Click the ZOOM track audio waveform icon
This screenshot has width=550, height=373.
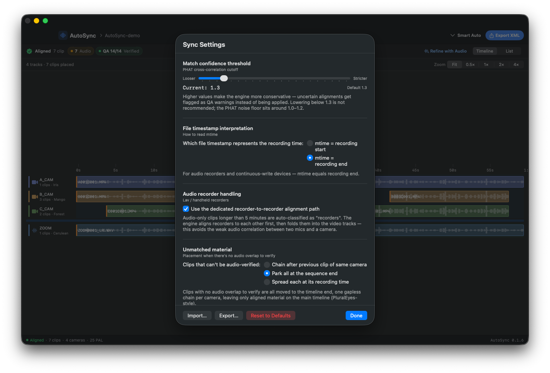click(35, 230)
